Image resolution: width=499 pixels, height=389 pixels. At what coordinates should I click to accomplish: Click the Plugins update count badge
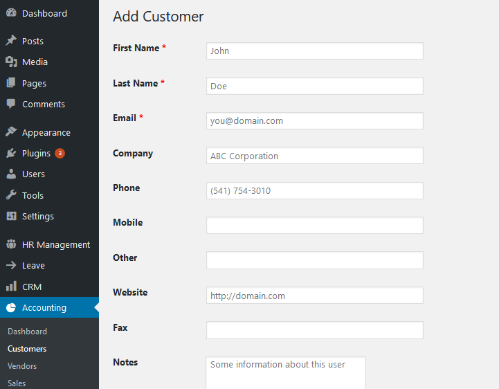[60, 154]
